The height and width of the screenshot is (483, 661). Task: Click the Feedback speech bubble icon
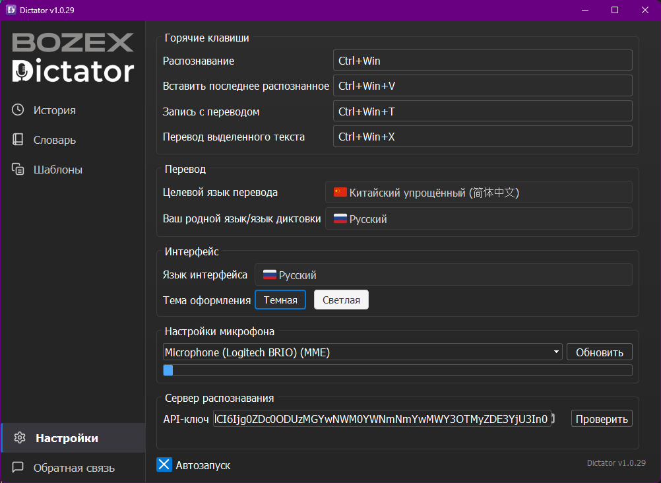coord(18,467)
